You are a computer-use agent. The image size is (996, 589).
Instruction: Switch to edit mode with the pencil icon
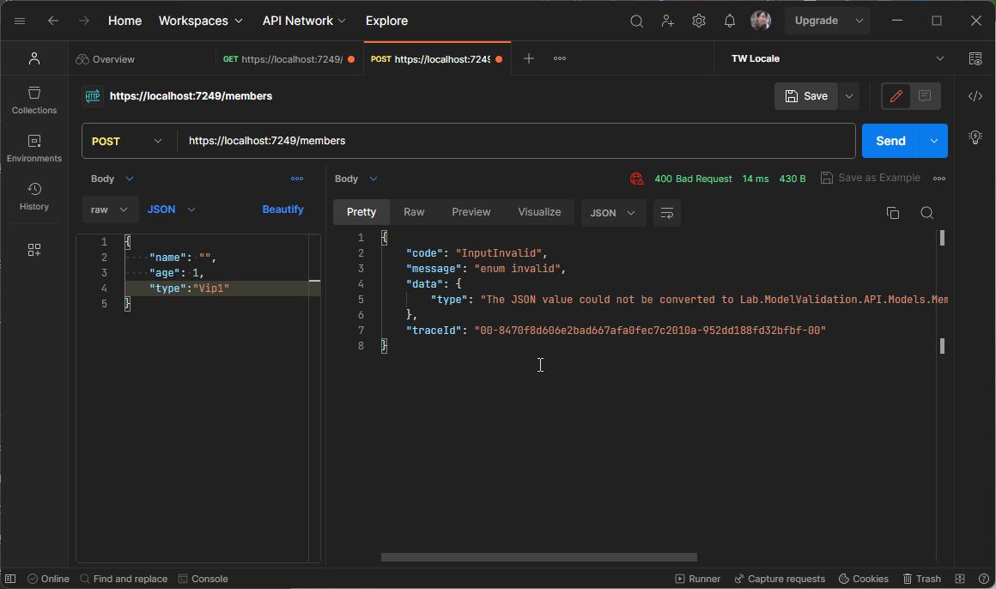click(x=896, y=96)
